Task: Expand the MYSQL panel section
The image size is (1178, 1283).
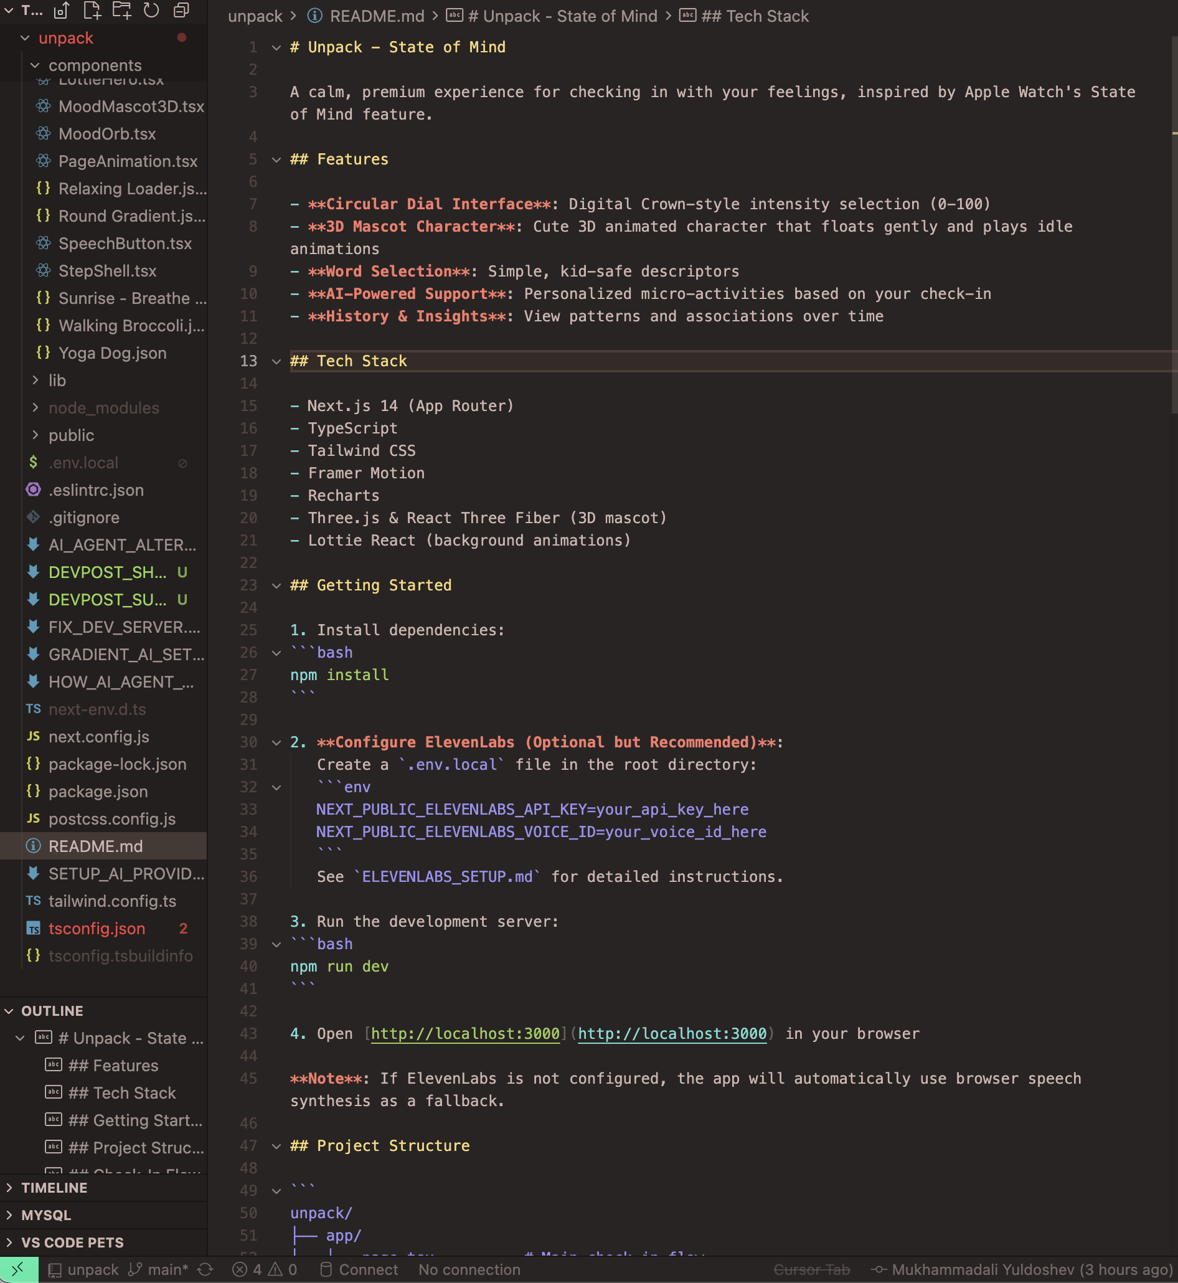Action: pyautogui.click(x=9, y=1214)
